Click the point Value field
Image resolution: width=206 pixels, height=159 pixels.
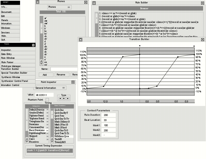[44, 95]
